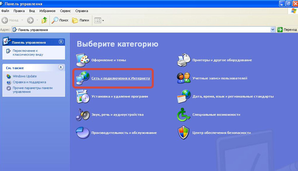The height and width of the screenshot is (171, 298).
Task: Open Специальные возможности link
Action: click(216, 115)
